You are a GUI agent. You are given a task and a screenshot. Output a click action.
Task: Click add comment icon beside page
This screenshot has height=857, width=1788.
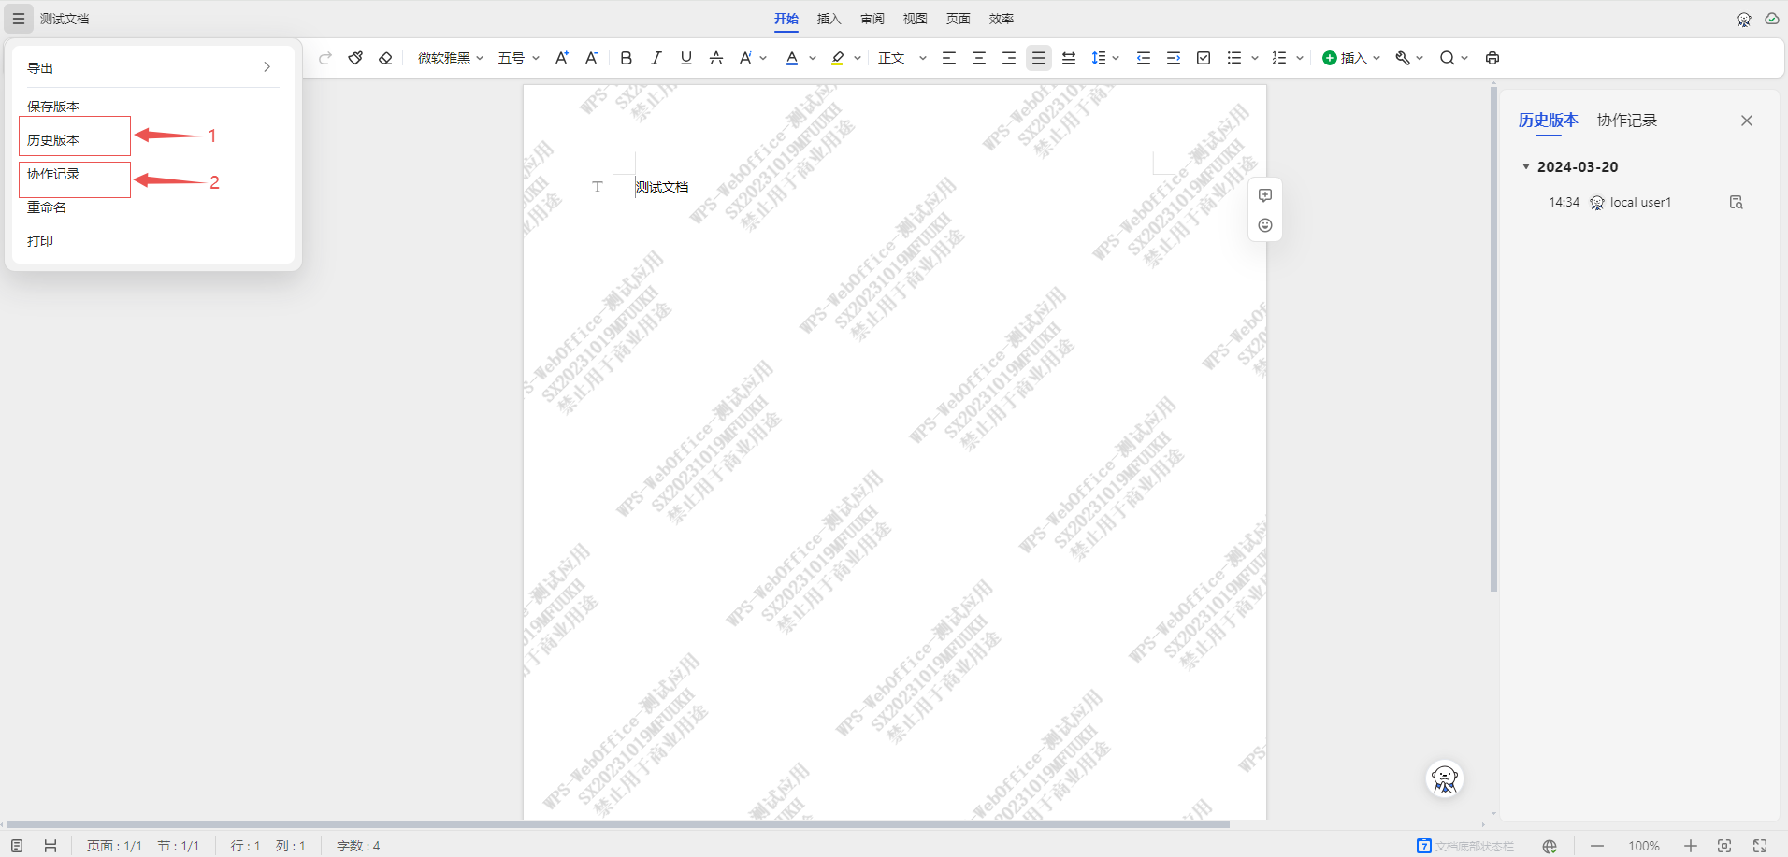coord(1265,195)
